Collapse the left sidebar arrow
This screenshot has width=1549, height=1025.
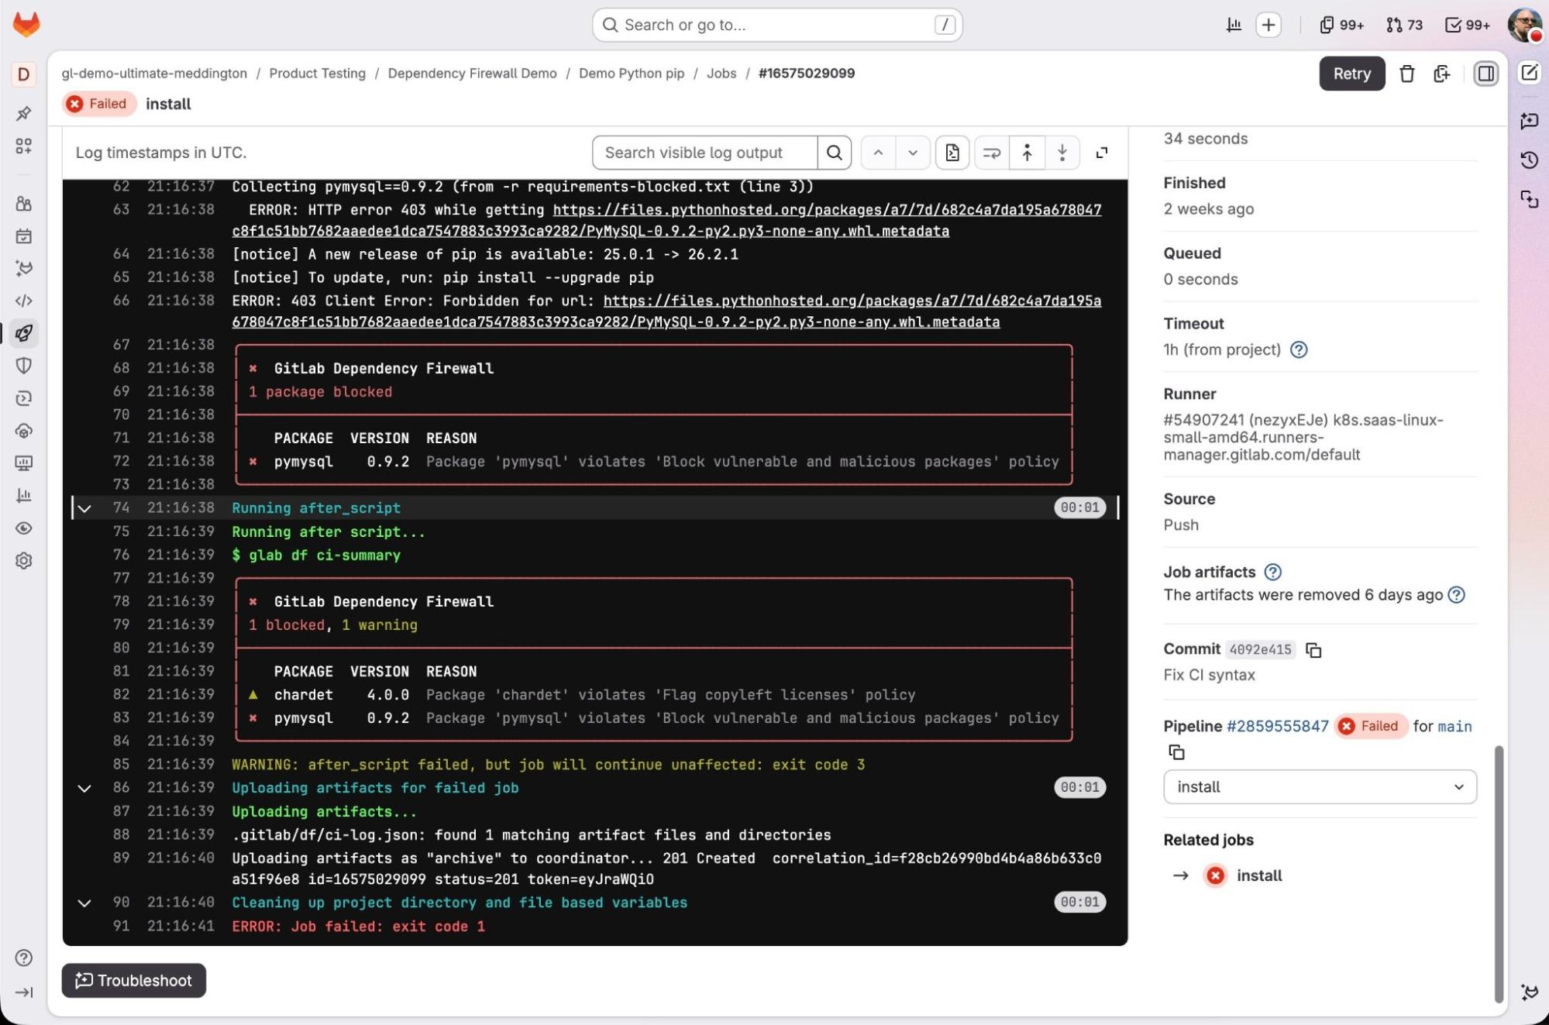pos(23,992)
